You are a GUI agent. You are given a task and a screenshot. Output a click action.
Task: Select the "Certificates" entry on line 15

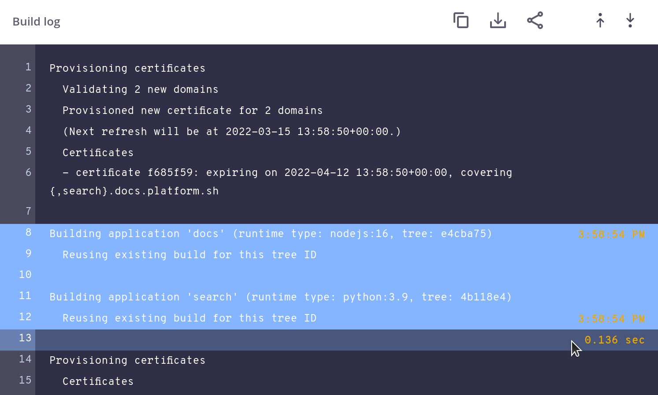click(98, 381)
